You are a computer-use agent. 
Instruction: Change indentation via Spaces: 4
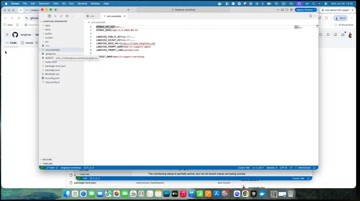(271, 168)
